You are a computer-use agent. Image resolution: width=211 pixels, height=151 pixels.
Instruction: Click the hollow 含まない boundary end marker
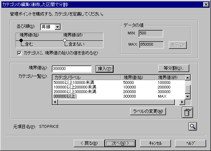65,40
